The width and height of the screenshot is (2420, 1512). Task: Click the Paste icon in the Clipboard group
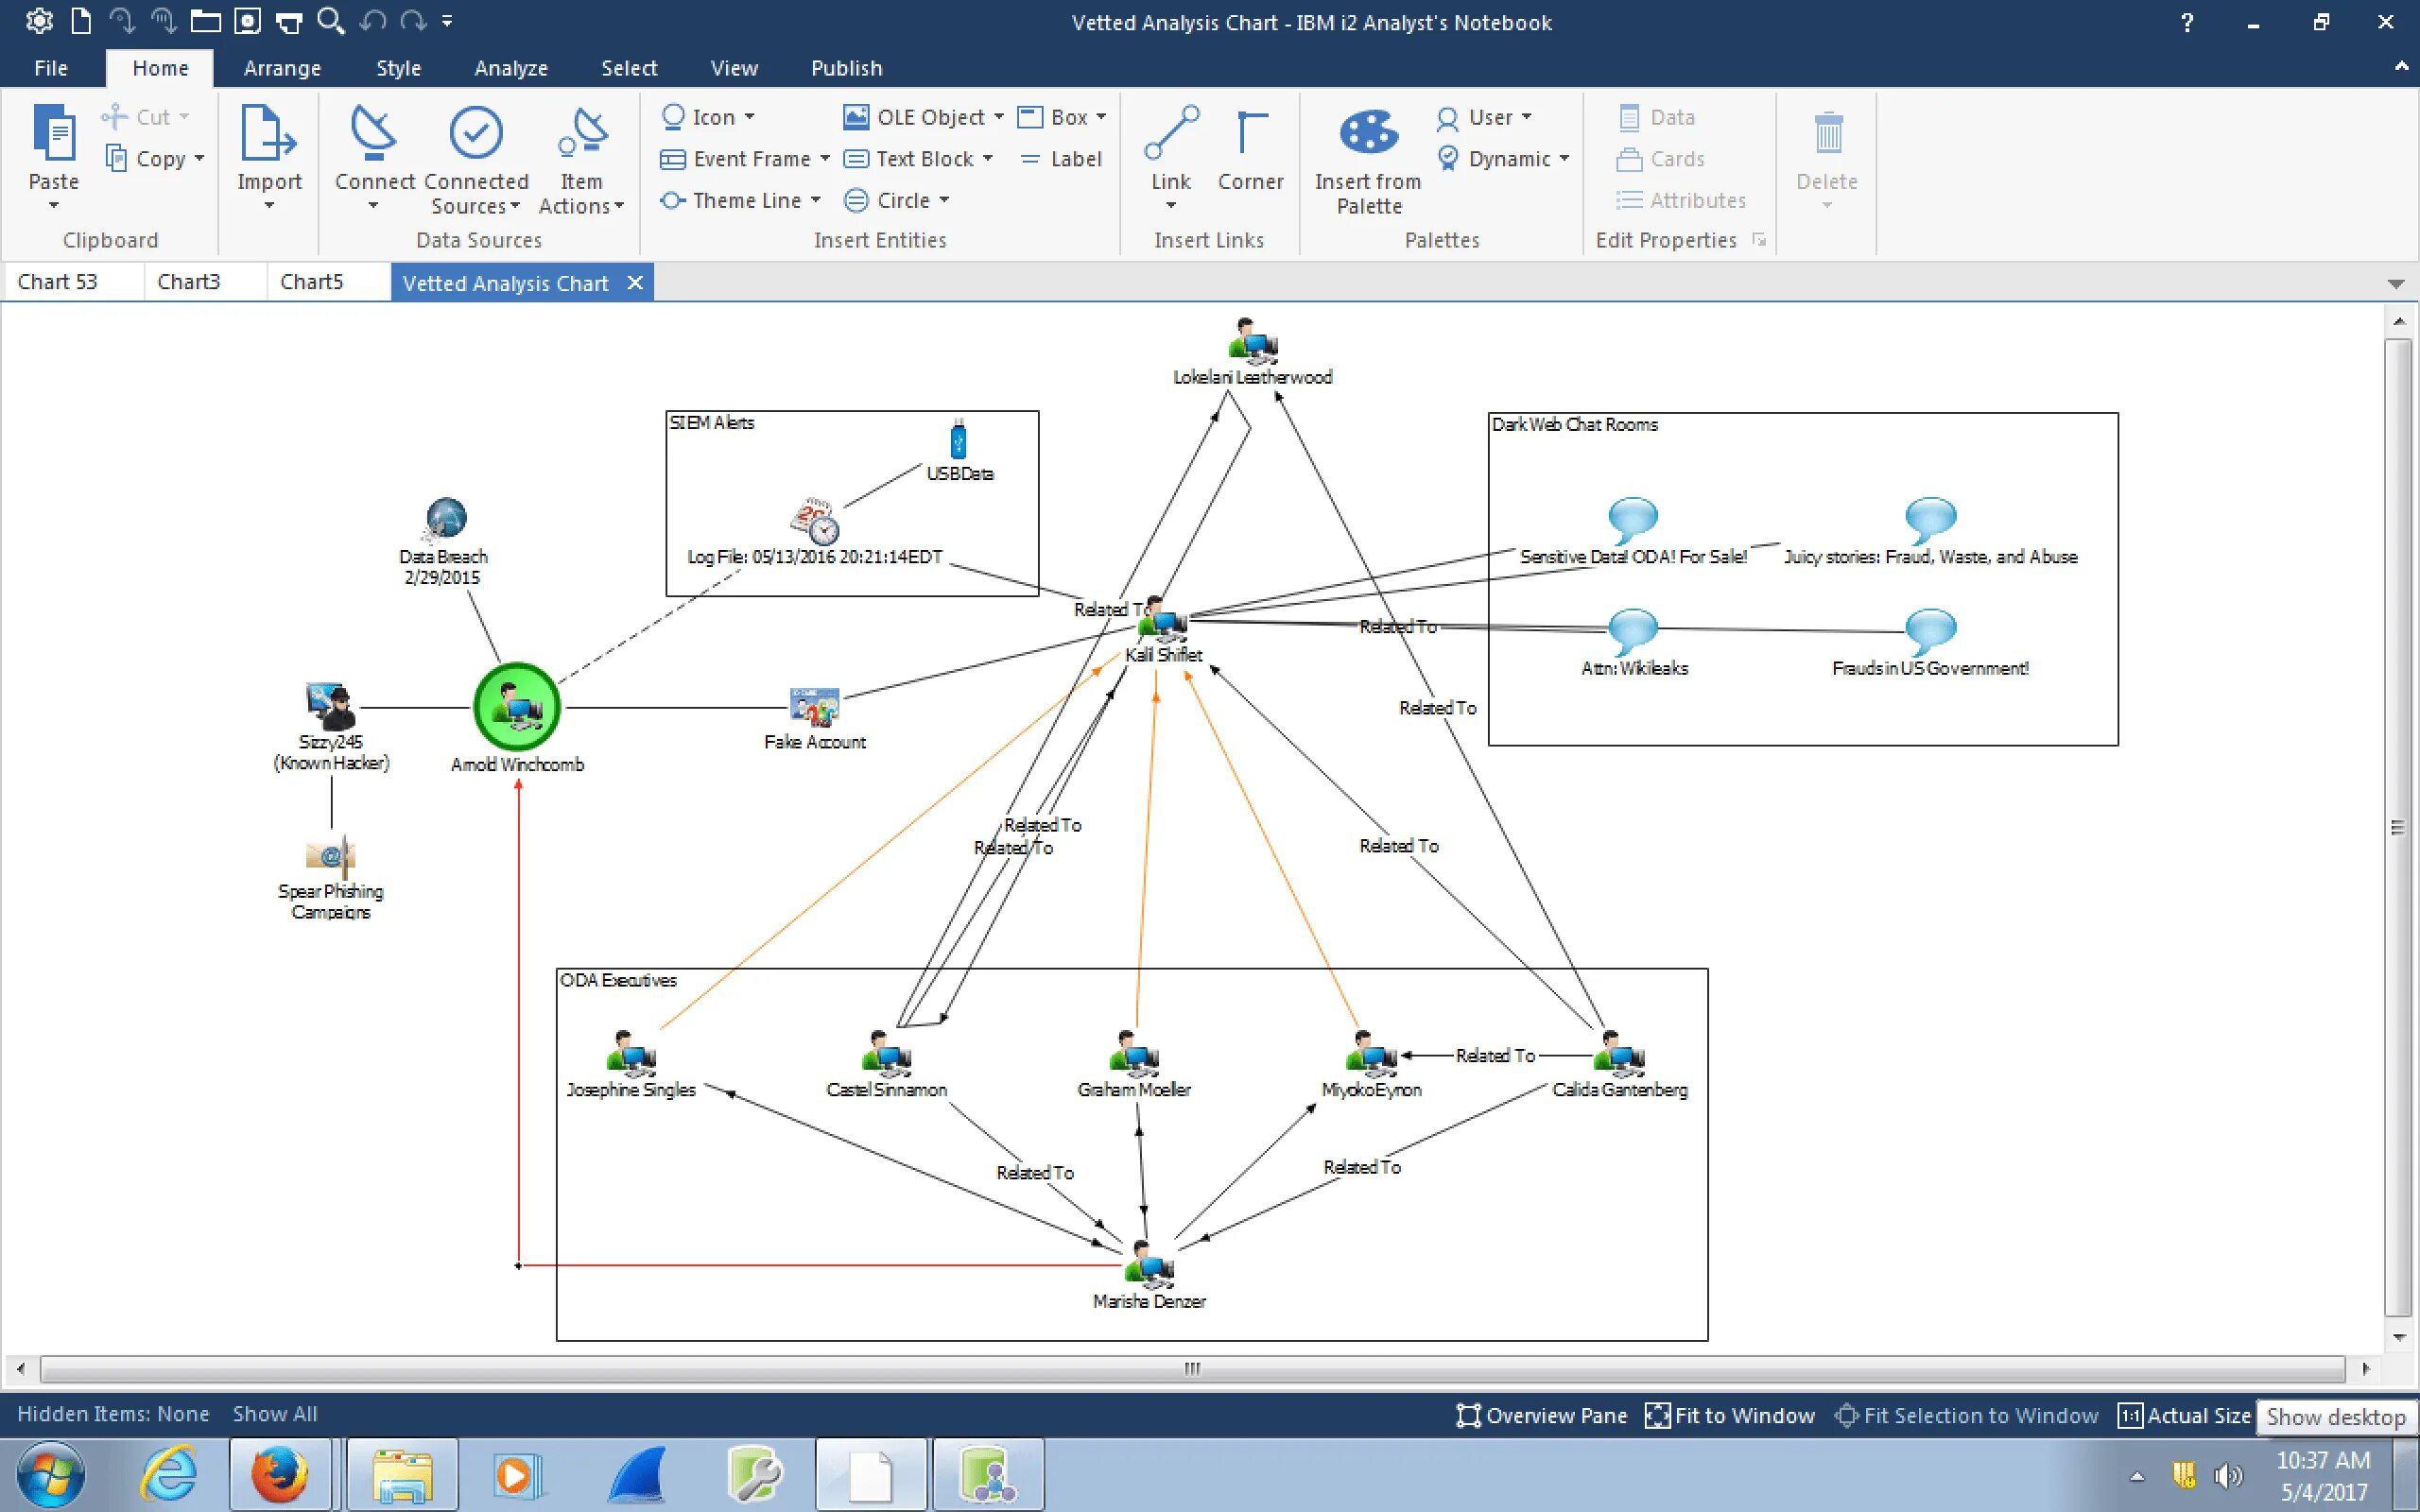tap(54, 133)
